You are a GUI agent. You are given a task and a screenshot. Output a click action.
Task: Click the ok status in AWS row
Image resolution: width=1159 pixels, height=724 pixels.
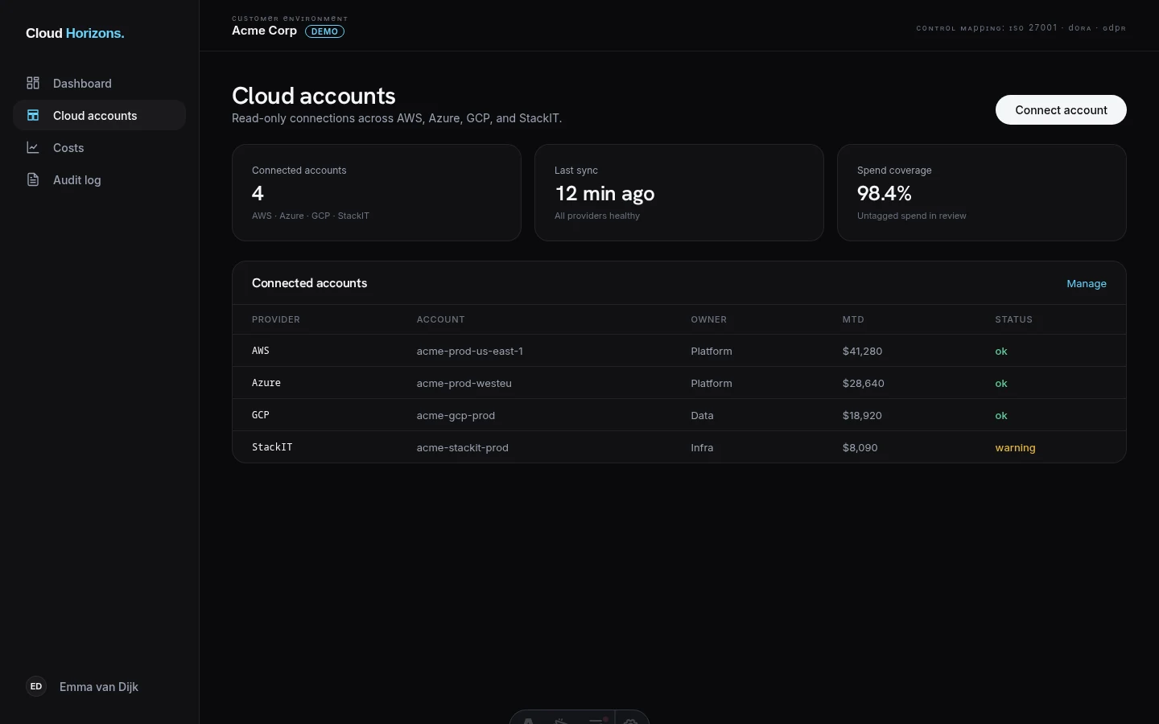[x=1001, y=351]
